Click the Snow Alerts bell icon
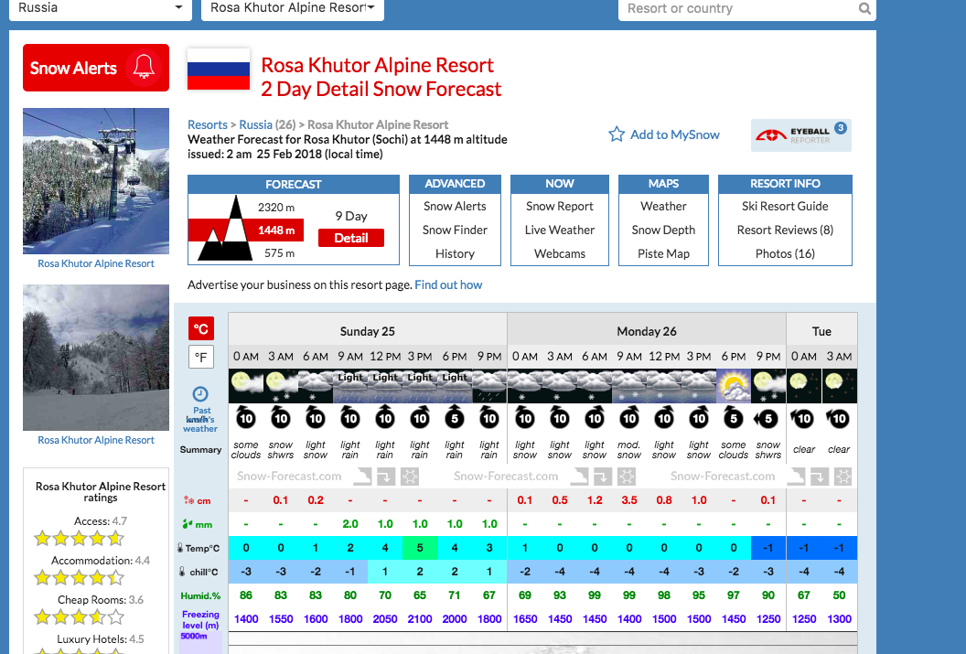The height and width of the screenshot is (654, 966). 144,67
